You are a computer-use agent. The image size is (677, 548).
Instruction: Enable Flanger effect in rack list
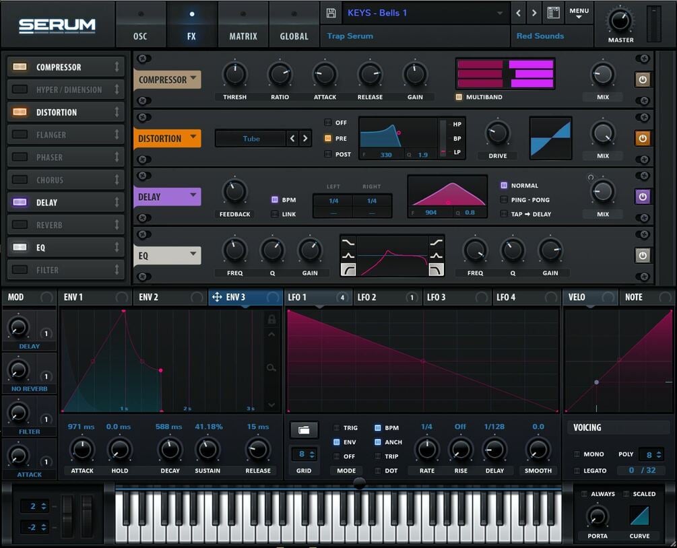tap(20, 135)
